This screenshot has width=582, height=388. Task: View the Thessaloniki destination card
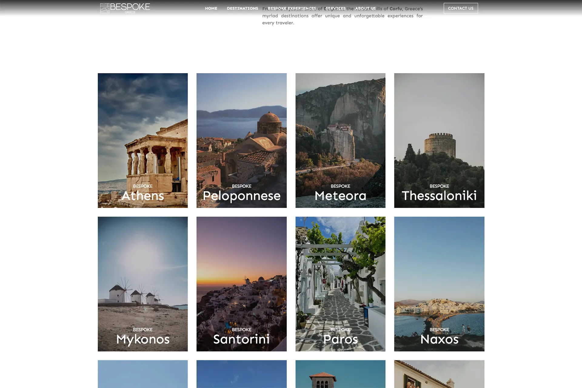point(439,140)
